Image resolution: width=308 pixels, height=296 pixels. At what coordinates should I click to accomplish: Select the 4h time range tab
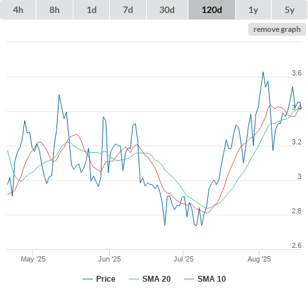[x=18, y=10]
